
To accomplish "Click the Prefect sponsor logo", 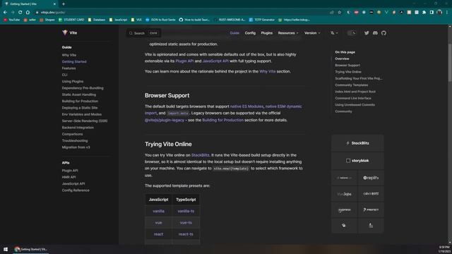I will pyautogui.click(x=371, y=210).
